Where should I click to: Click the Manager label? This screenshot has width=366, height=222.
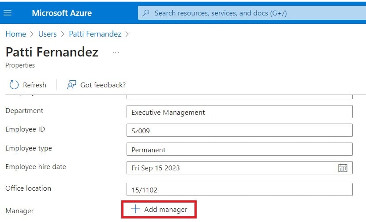pyautogui.click(x=19, y=211)
